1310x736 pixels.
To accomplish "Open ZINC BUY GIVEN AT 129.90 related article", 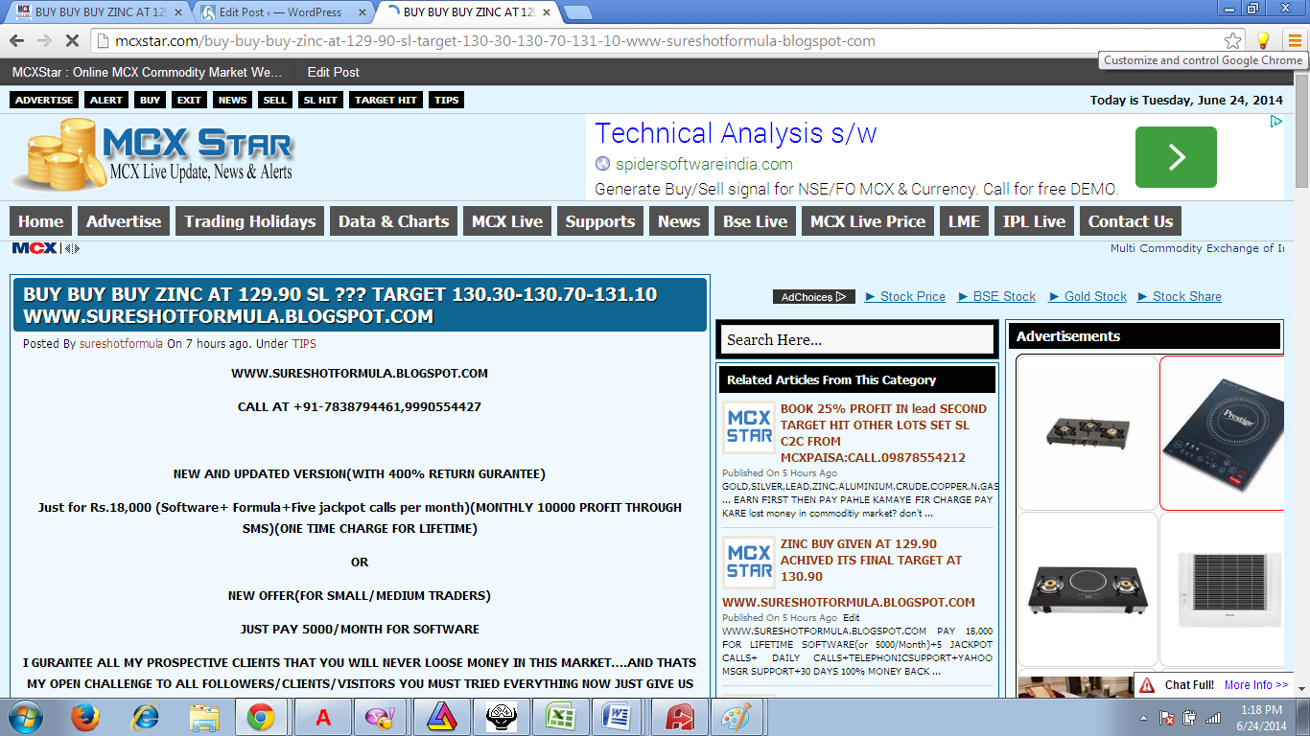I will tap(871, 560).
